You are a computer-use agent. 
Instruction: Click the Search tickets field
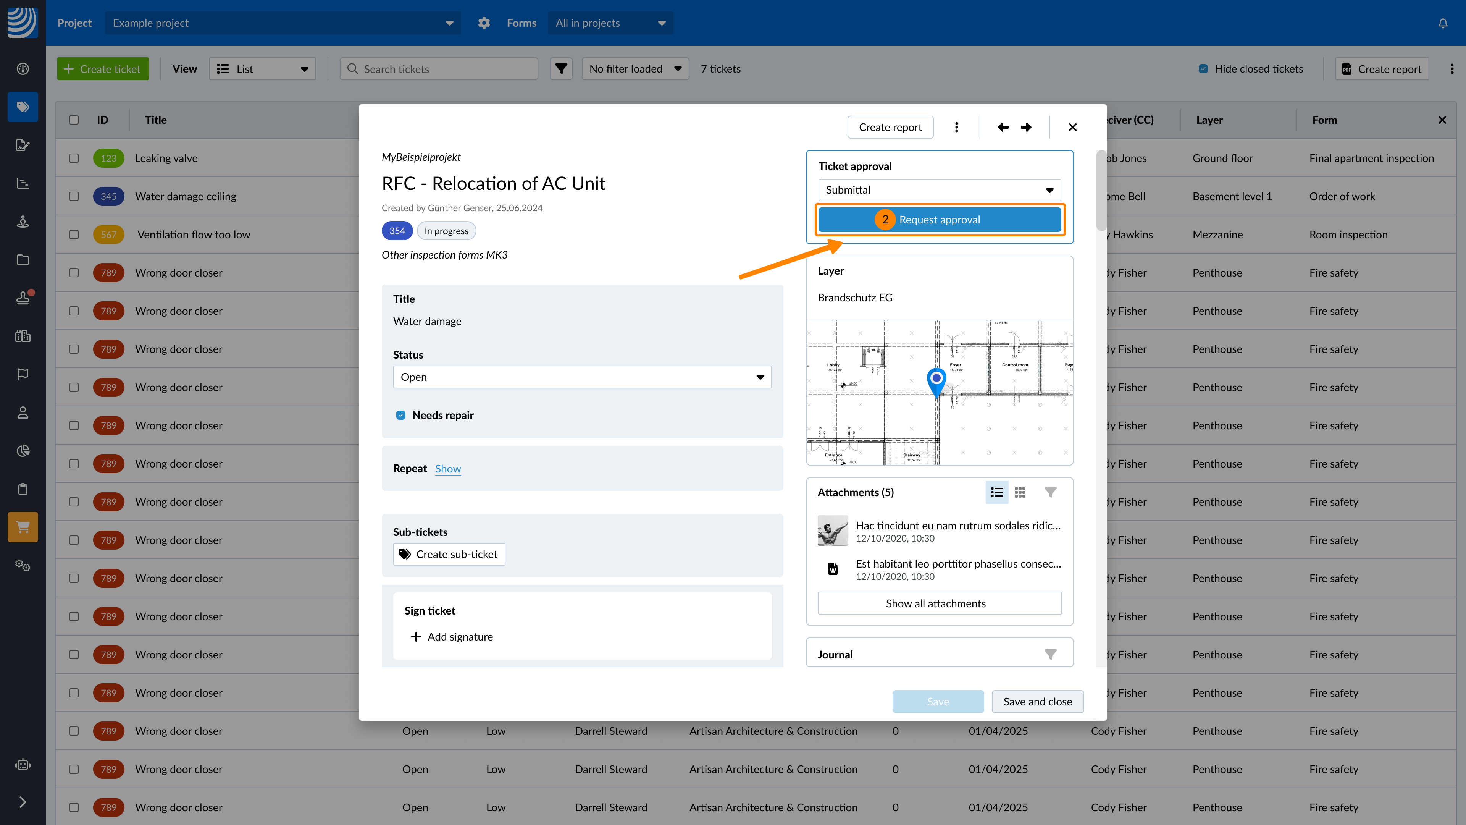(x=439, y=69)
